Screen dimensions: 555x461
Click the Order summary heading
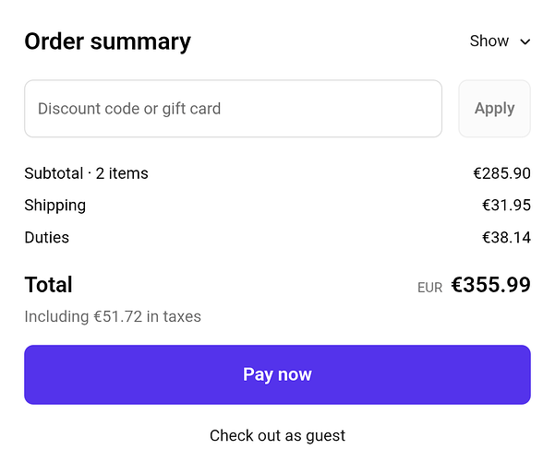[x=107, y=41]
